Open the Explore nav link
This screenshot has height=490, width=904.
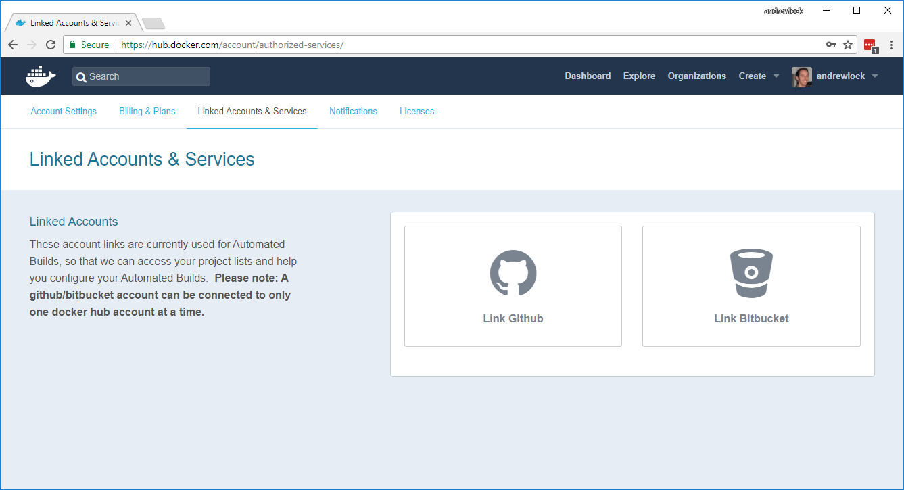tap(639, 76)
